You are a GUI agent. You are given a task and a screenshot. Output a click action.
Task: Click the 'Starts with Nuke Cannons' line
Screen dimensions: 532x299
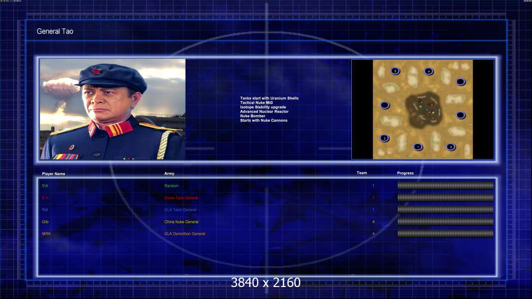pos(264,120)
